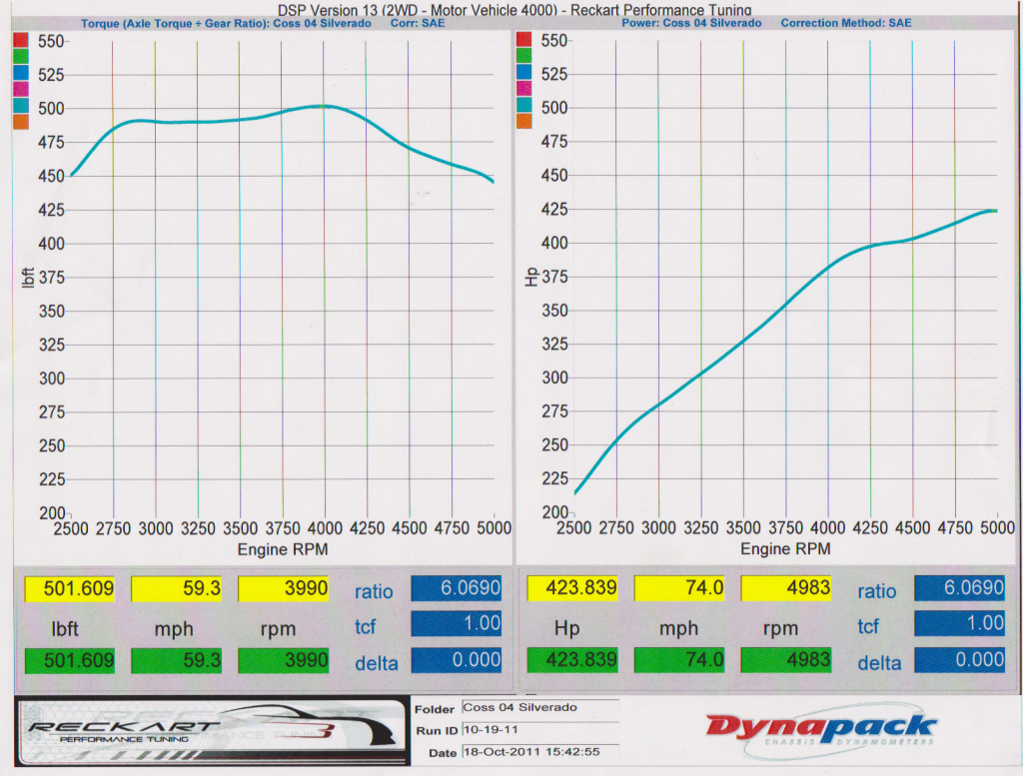Click yellow torque rpm value 3990

283,589
